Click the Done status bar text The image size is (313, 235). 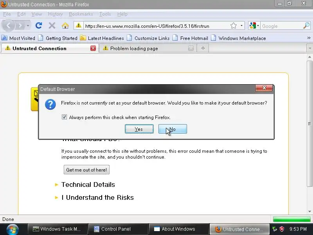click(8, 219)
